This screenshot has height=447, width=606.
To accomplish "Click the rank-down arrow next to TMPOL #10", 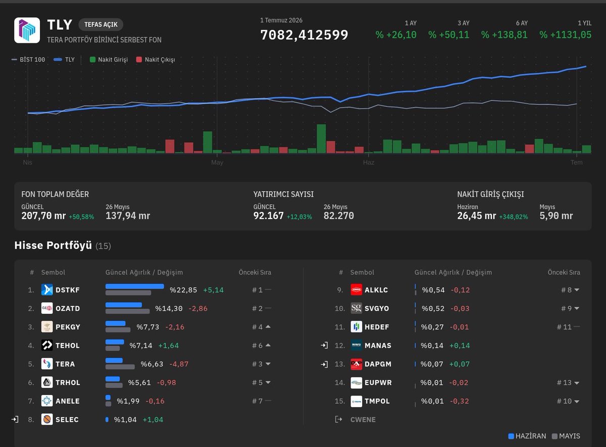I will [577, 401].
